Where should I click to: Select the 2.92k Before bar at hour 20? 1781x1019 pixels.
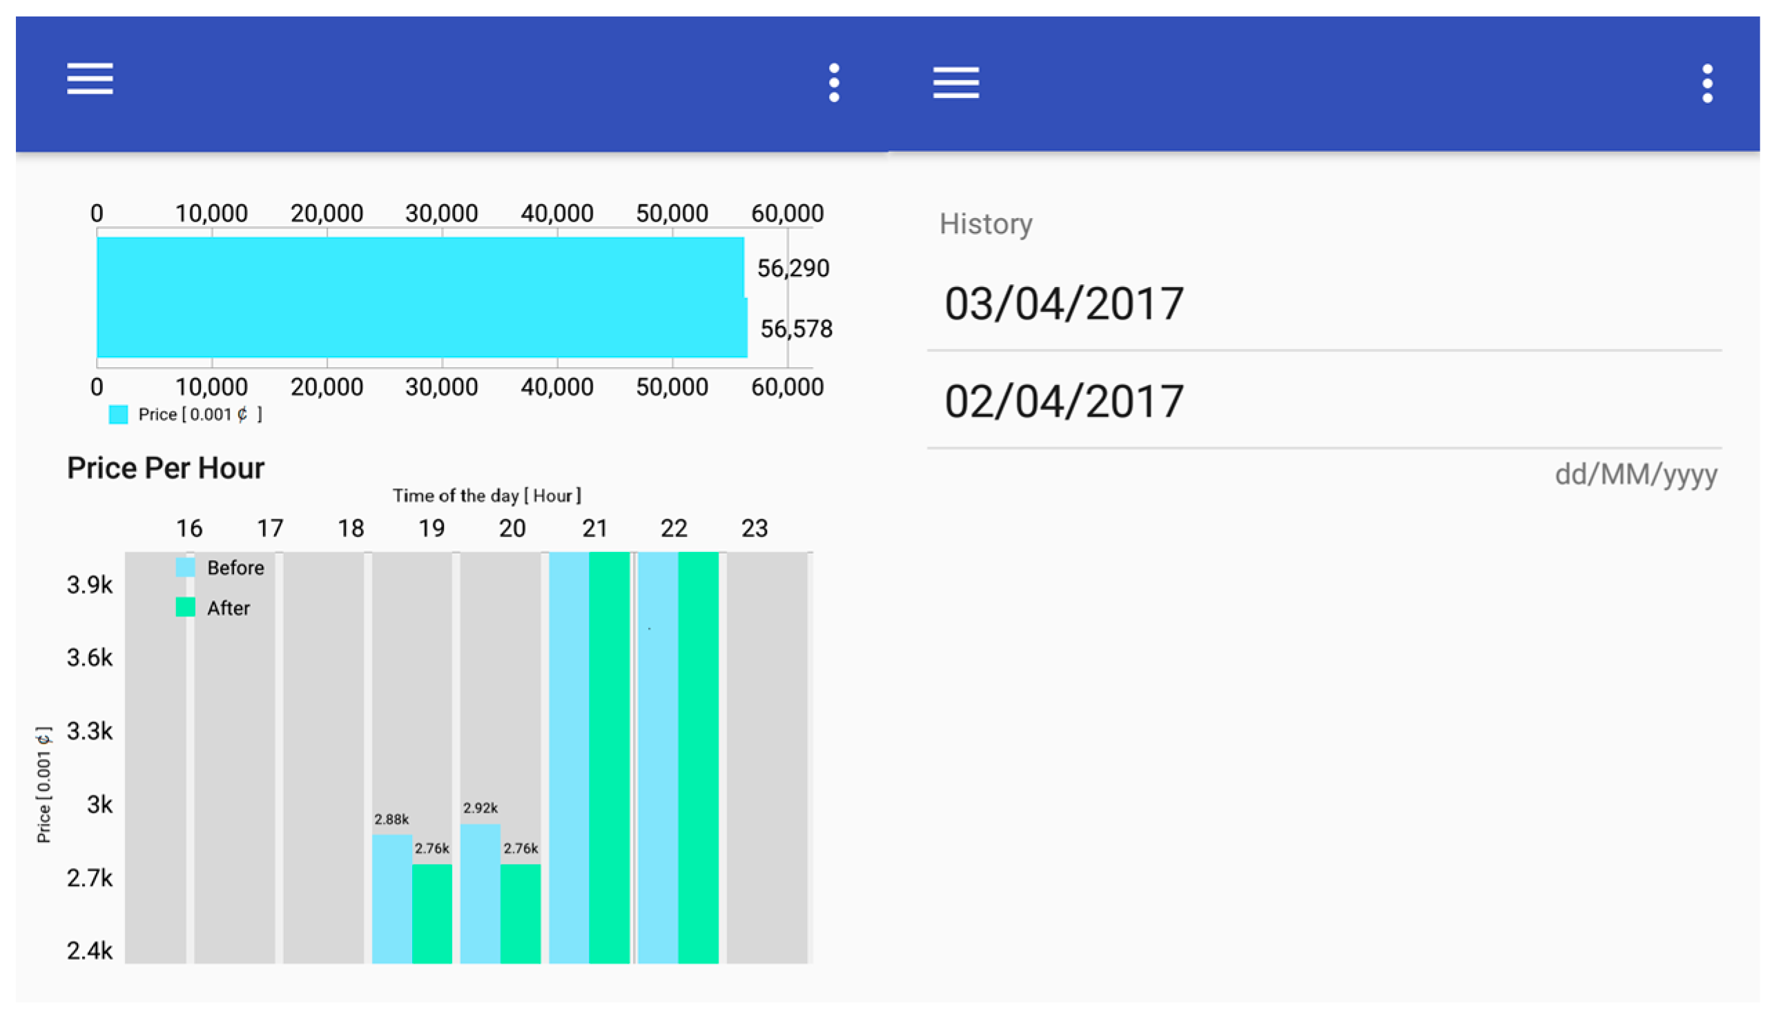tap(480, 893)
